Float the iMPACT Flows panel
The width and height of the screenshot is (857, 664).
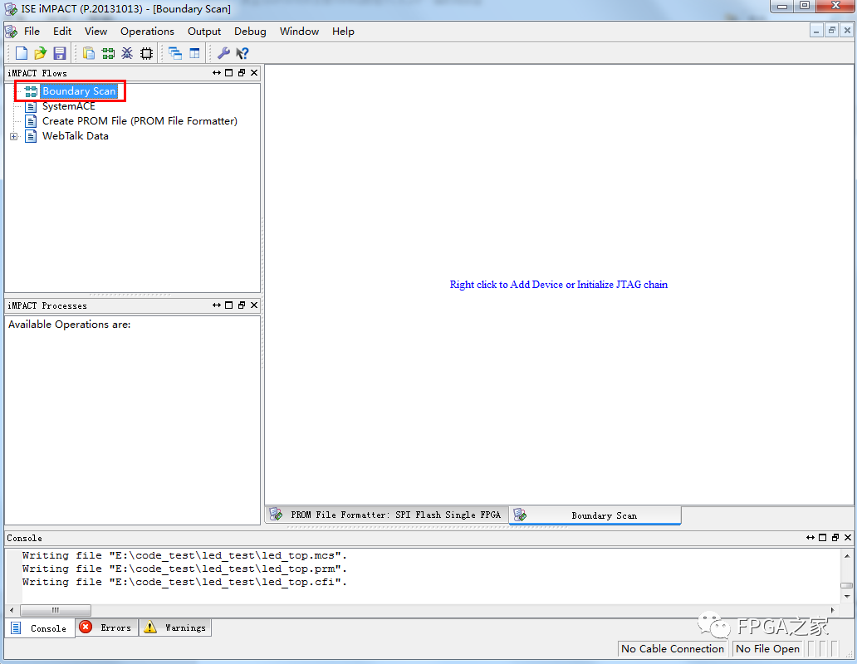click(240, 72)
